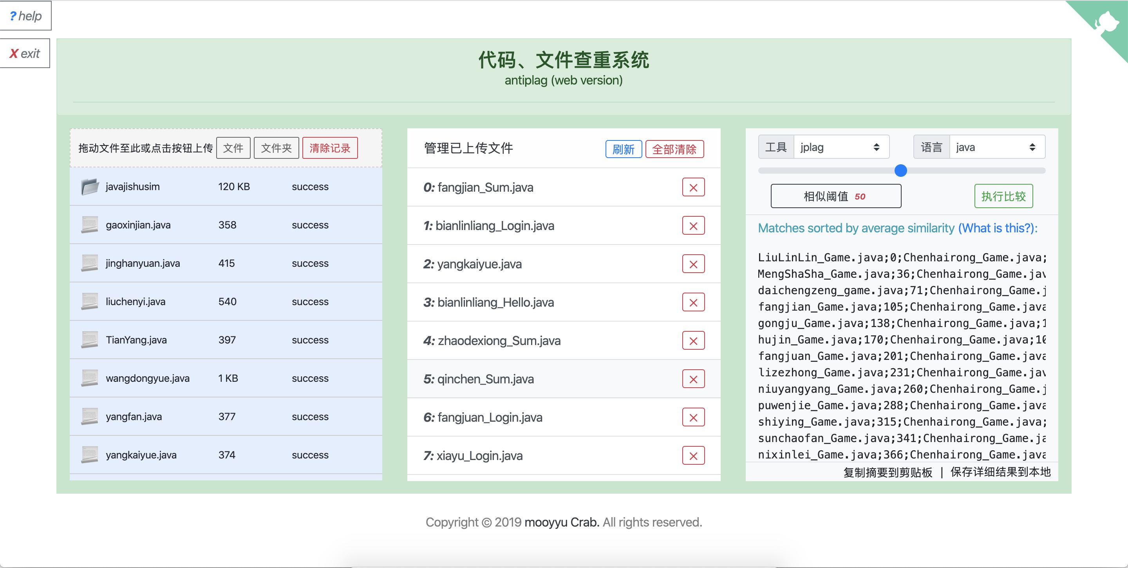Click the javajishusim folder icon
This screenshot has width=1128, height=568.
pyautogui.click(x=90, y=187)
